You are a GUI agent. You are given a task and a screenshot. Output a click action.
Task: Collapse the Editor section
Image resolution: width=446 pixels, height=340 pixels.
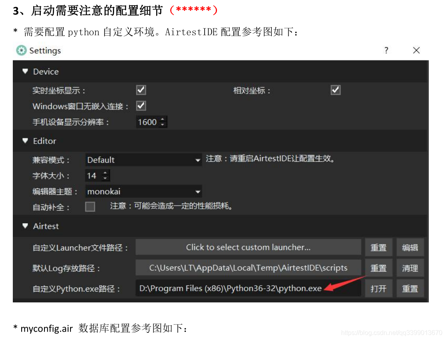[25, 141]
